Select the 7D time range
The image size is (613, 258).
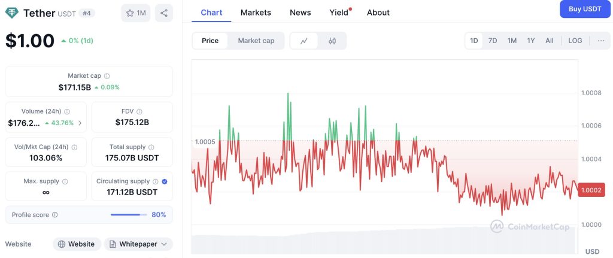pyautogui.click(x=493, y=41)
